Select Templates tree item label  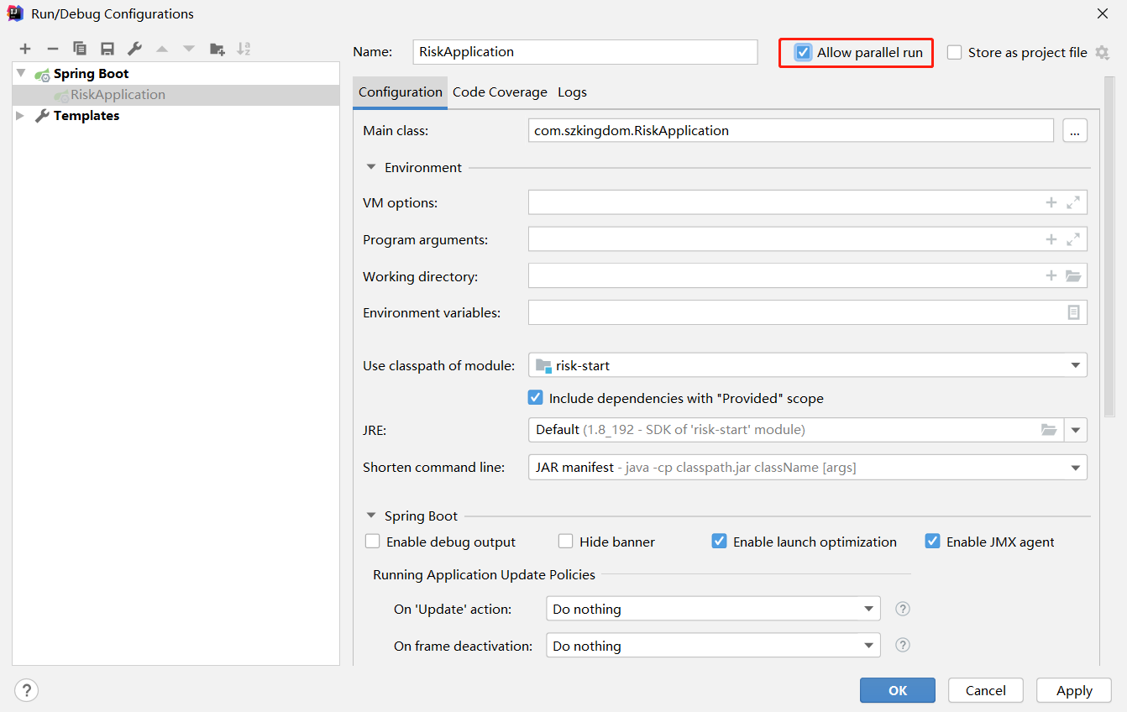(x=86, y=116)
